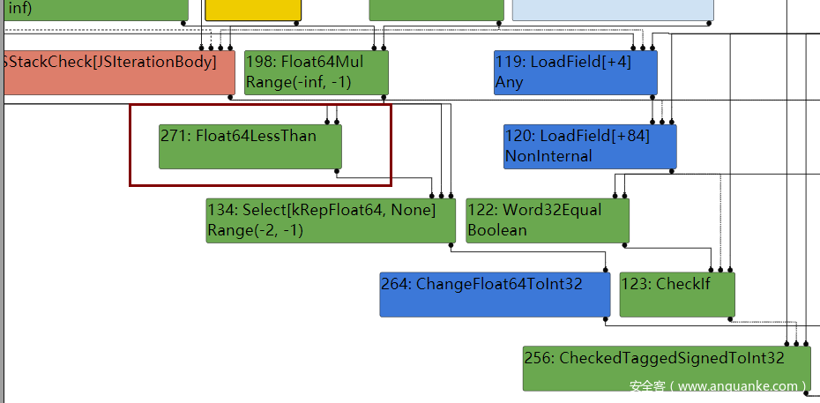Viewport: 820px width, 403px height.
Task: Select the light blue node at top right
Action: coord(613,10)
